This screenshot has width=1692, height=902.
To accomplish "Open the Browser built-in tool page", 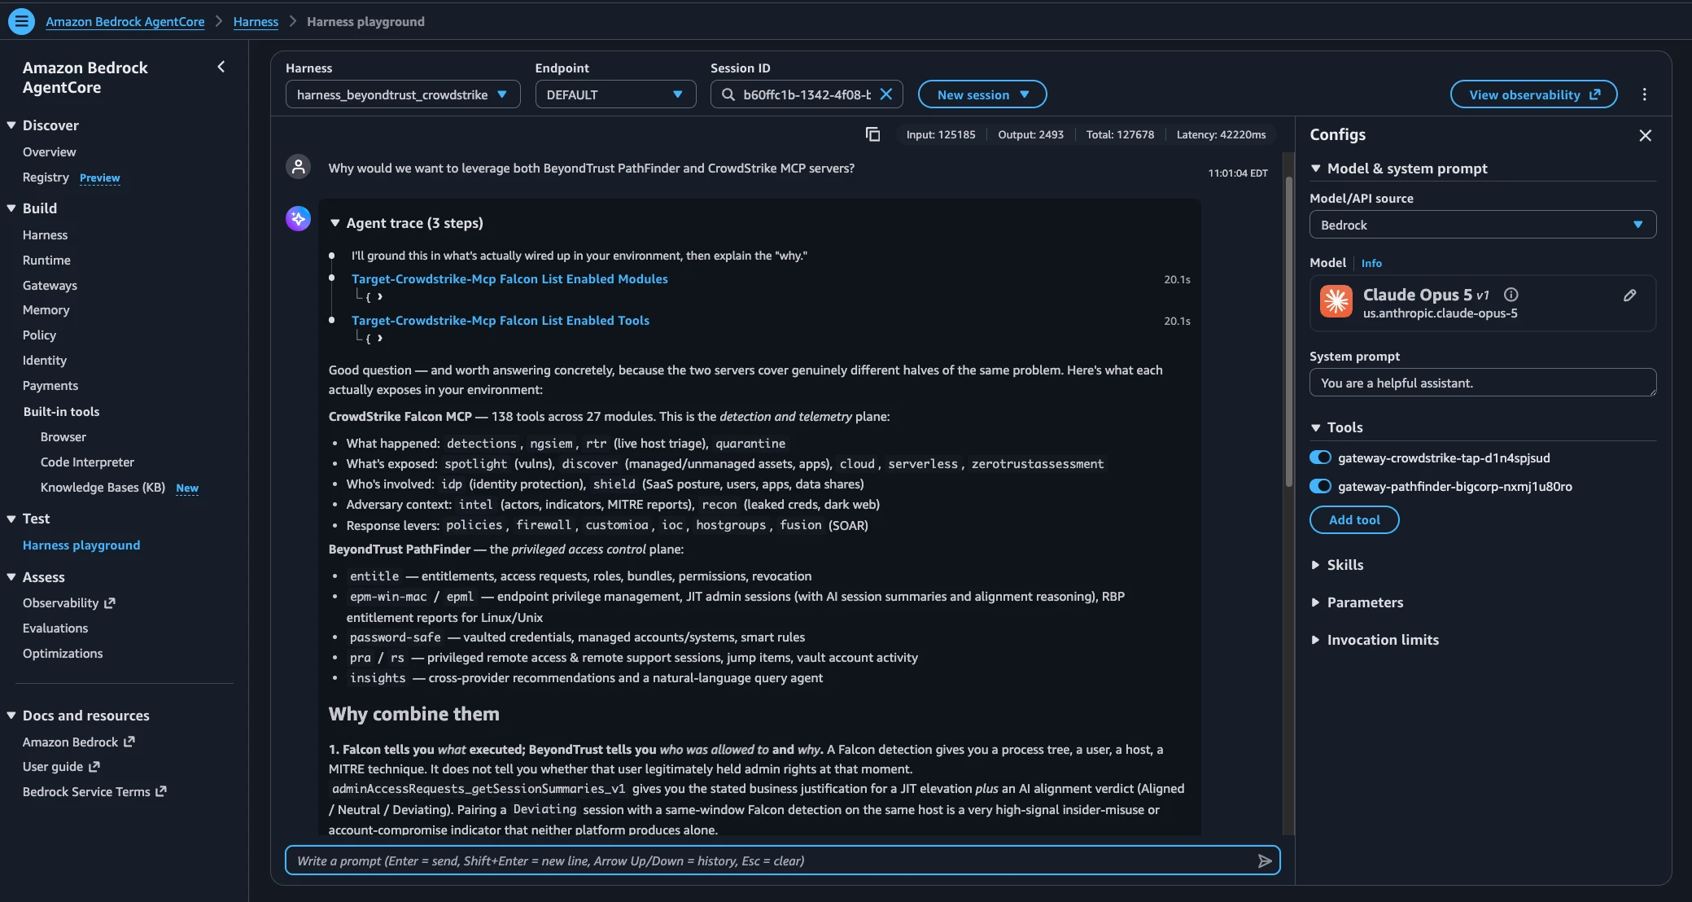I will pos(63,437).
